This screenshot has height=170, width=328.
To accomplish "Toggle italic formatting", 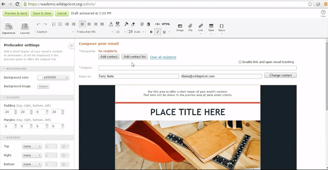I will 158,32.
